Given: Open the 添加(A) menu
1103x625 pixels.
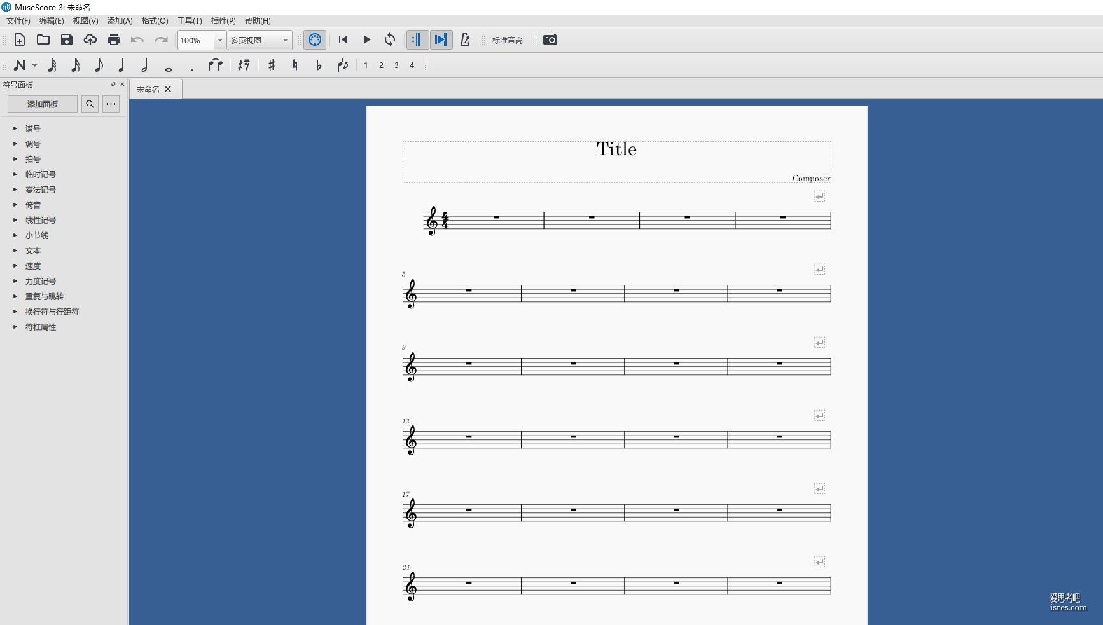Looking at the screenshot, I should point(120,21).
